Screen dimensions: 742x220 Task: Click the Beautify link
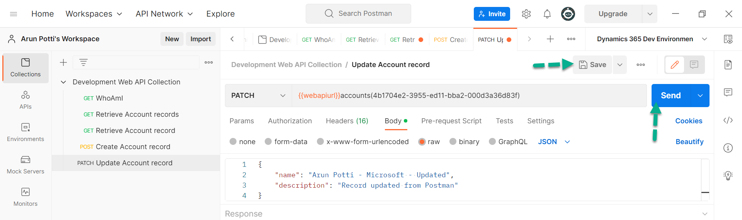point(689,141)
